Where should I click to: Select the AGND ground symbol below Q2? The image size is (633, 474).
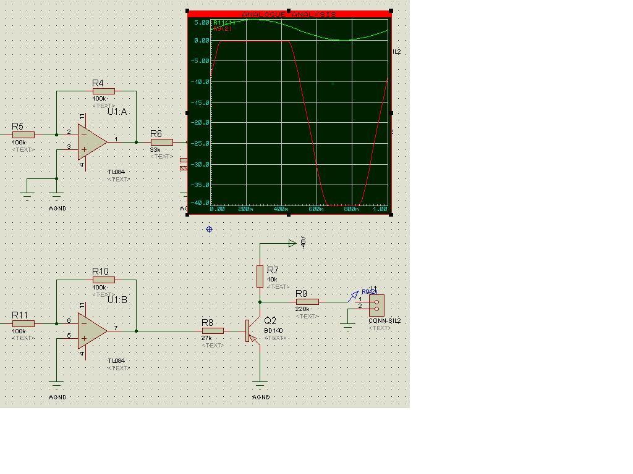point(260,385)
